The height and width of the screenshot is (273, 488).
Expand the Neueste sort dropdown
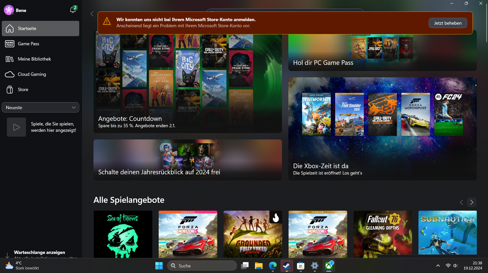(x=40, y=107)
